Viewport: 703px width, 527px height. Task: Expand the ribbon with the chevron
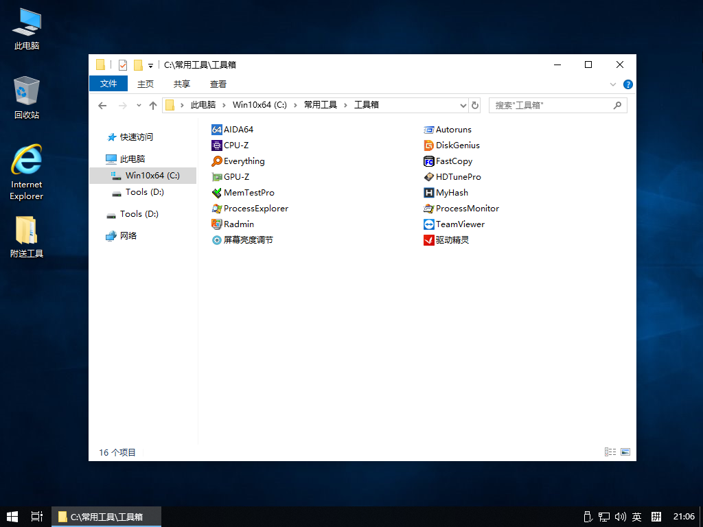pyautogui.click(x=613, y=84)
